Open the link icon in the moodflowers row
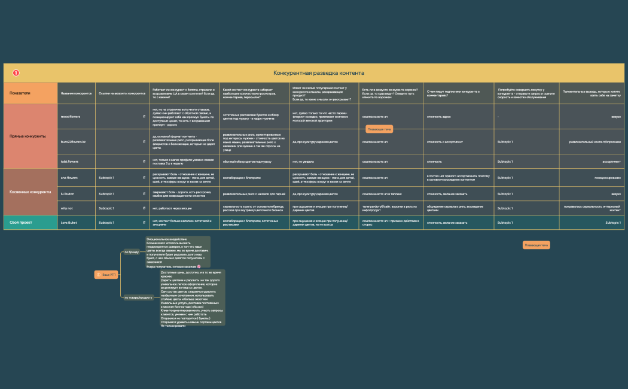Viewport: 628px width, 389px height. coord(144,117)
